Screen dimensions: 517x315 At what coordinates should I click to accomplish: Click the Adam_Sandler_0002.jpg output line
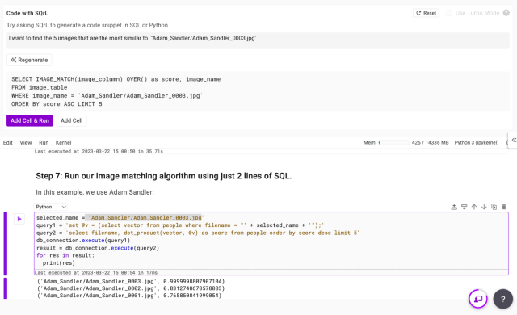(x=131, y=288)
